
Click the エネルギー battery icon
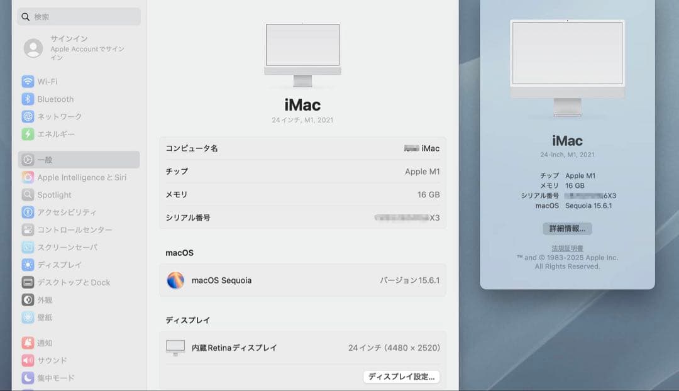[26, 134]
